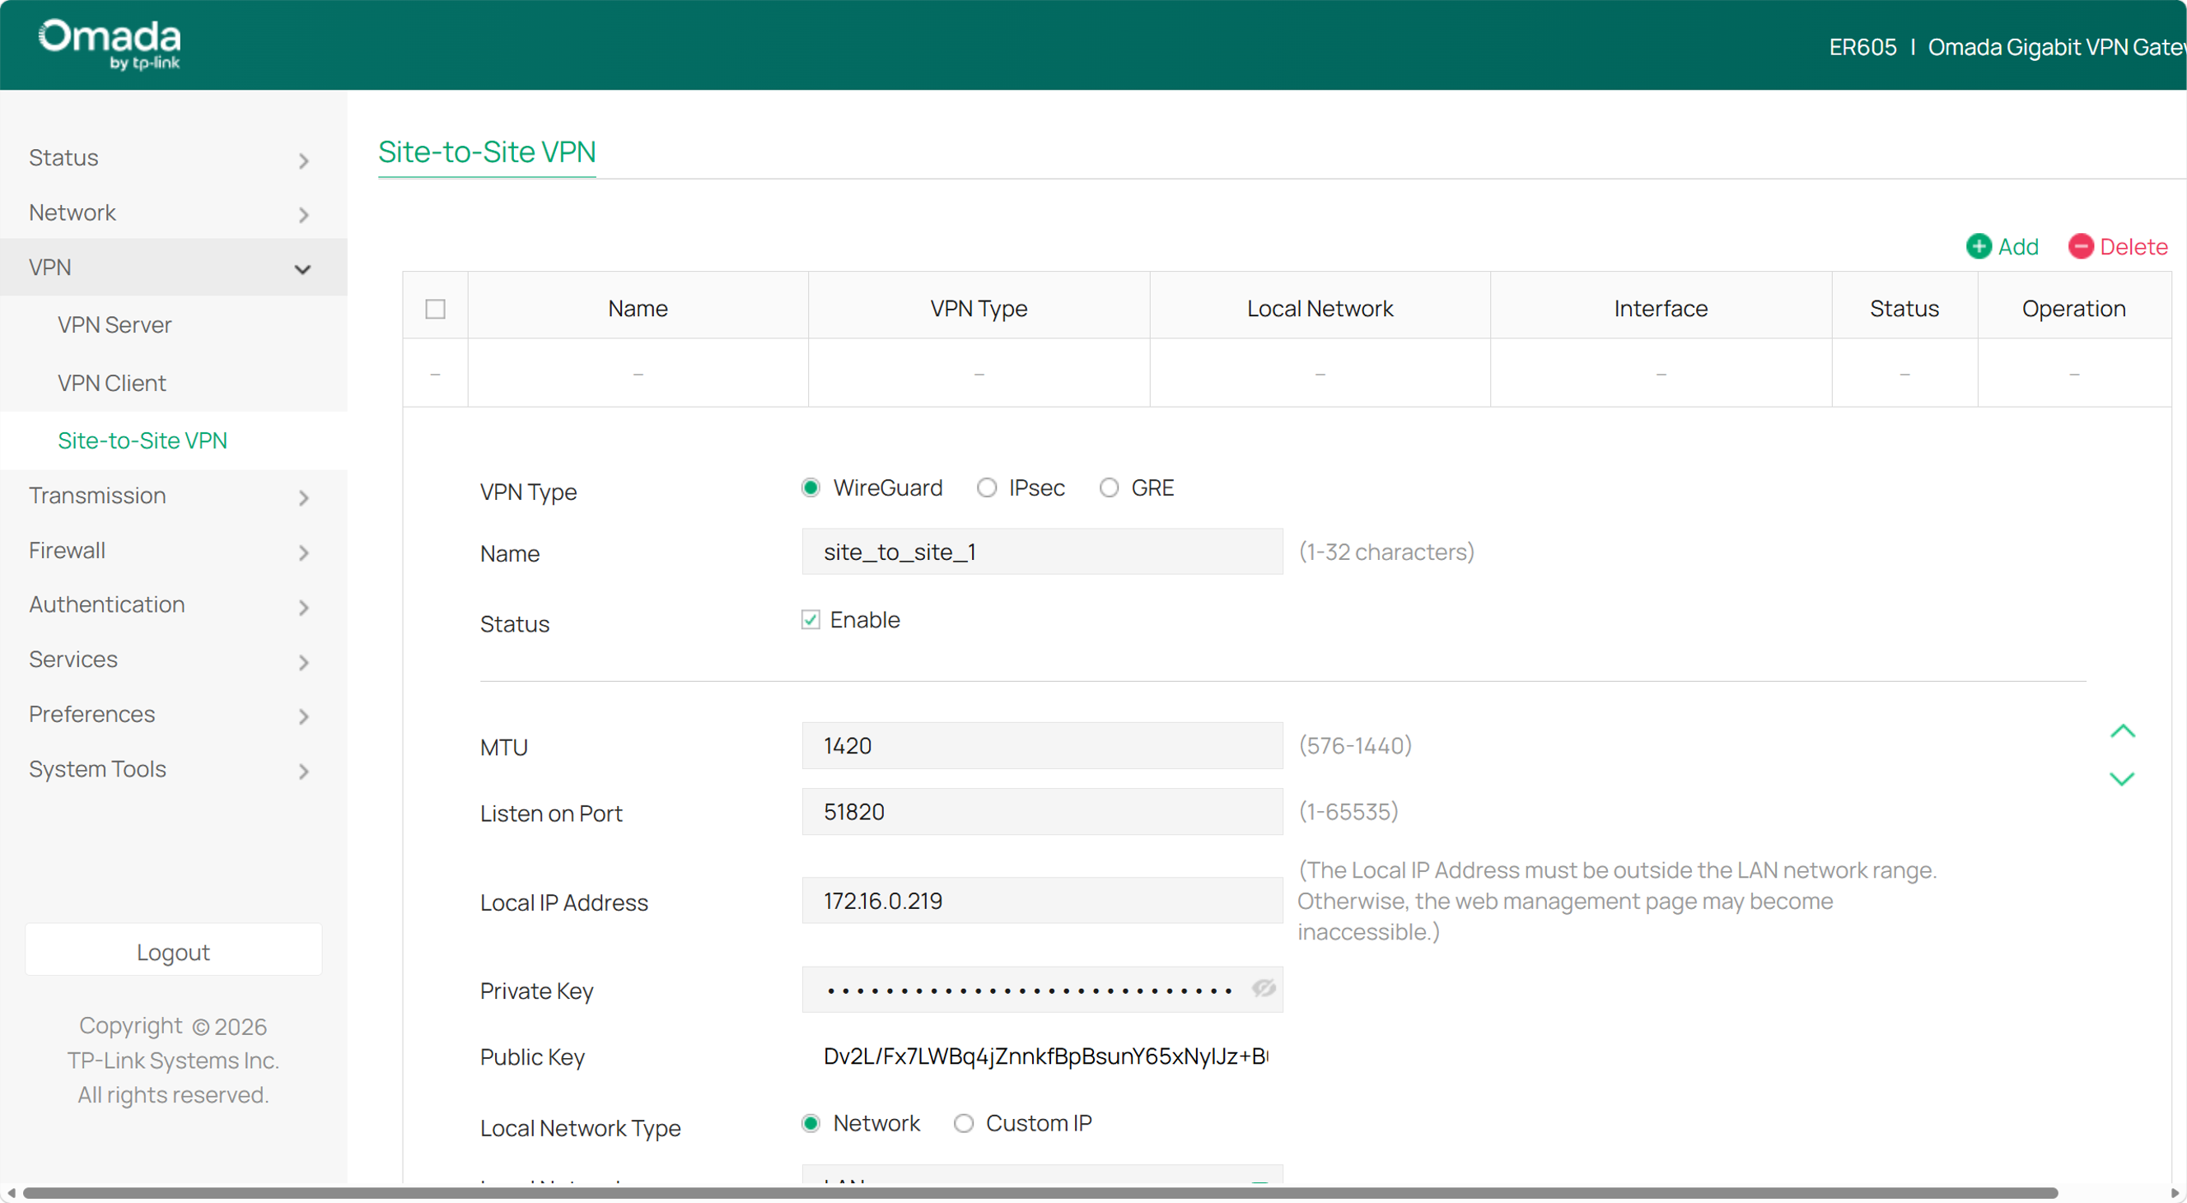Click the Name field site_to_site_1

pyautogui.click(x=1042, y=552)
